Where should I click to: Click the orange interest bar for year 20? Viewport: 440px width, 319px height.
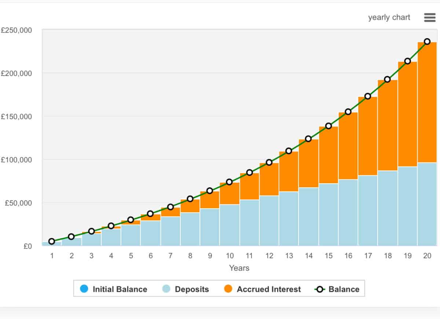427,103
